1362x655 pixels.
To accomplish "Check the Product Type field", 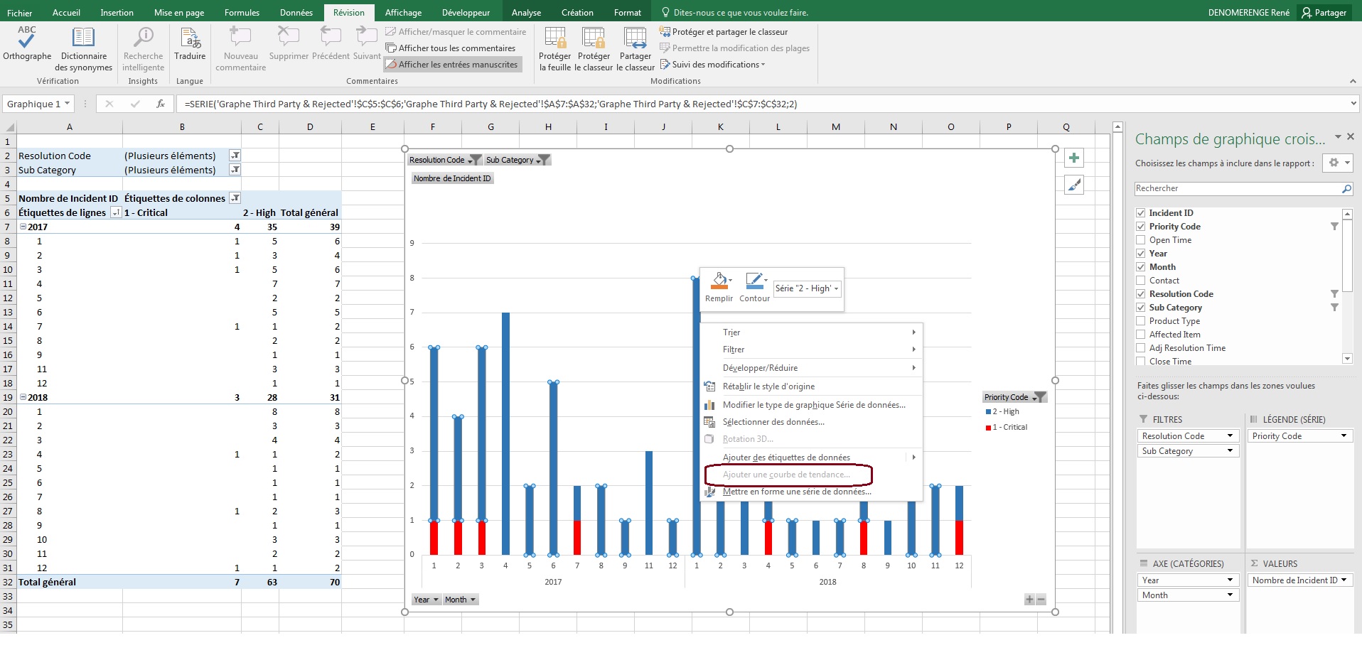I will 1141,321.
